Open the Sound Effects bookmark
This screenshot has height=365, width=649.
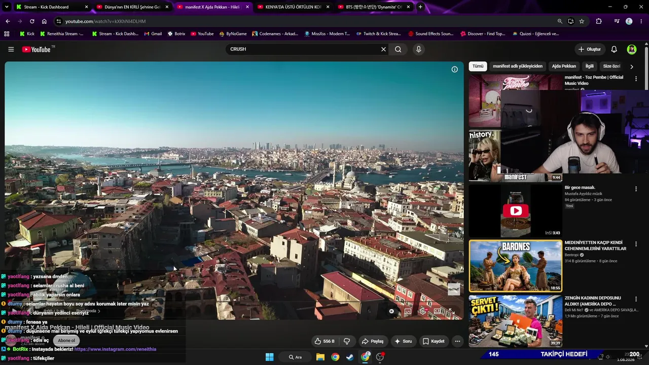[x=431, y=34]
